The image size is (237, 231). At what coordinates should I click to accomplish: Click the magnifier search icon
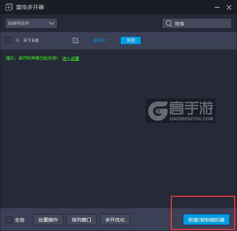(x=169, y=23)
